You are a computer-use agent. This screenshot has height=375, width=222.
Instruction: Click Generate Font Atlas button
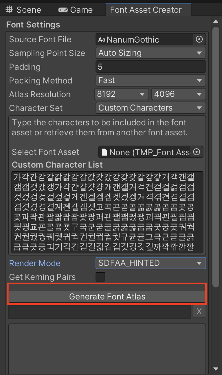[x=107, y=297]
